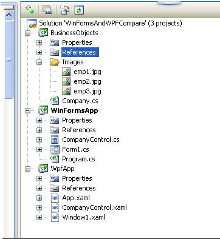Click the App.xaml file icon

(55, 198)
